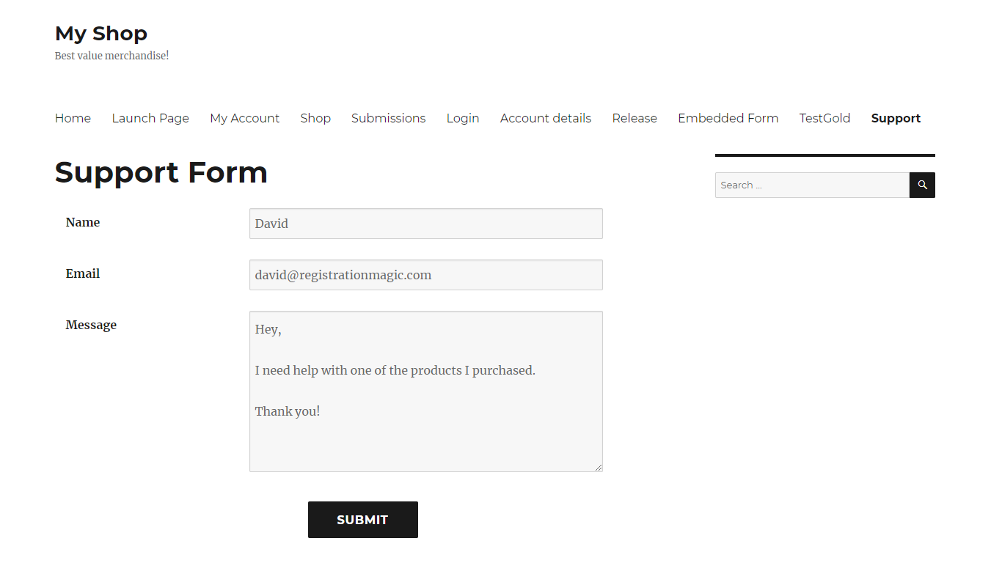Click into the Email input field
The width and height of the screenshot is (1002, 563).
425,275
